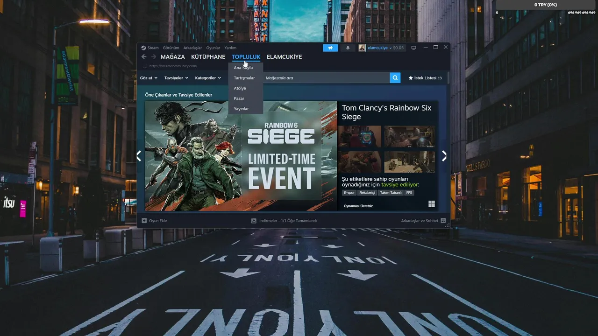The width and height of the screenshot is (598, 336).
Task: Click the Rekabetçi tag
Action: click(367, 193)
